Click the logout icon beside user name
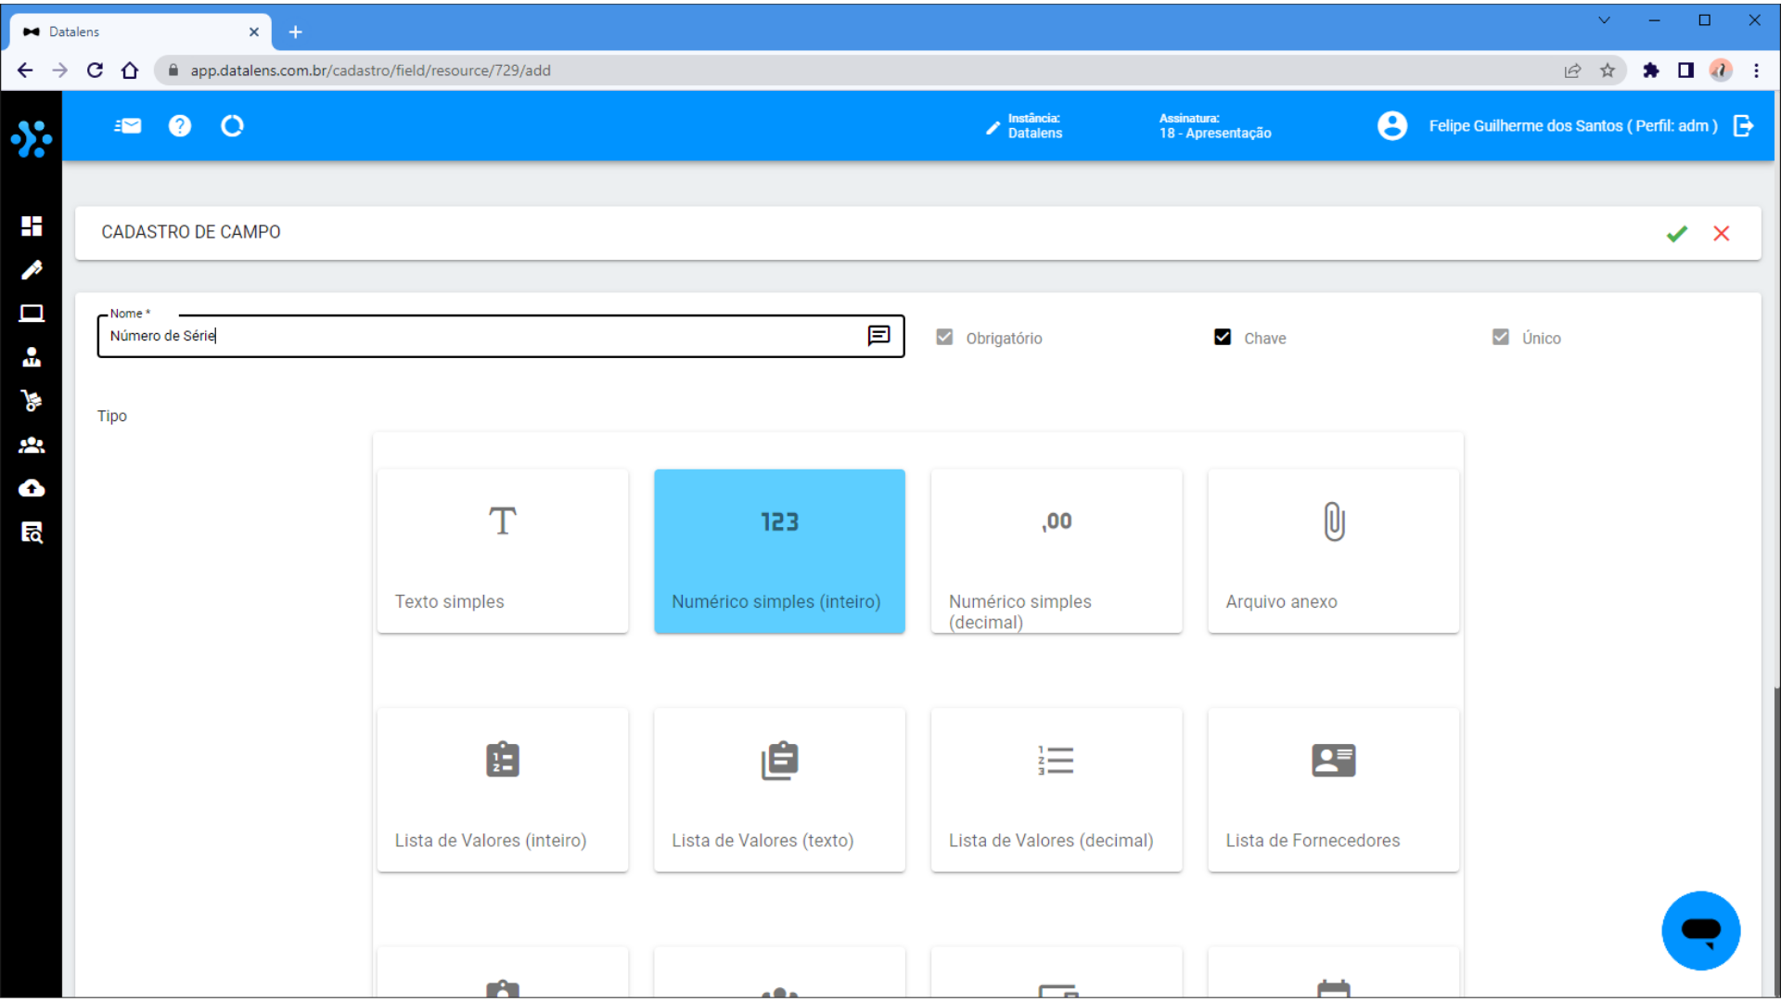 [1744, 126]
